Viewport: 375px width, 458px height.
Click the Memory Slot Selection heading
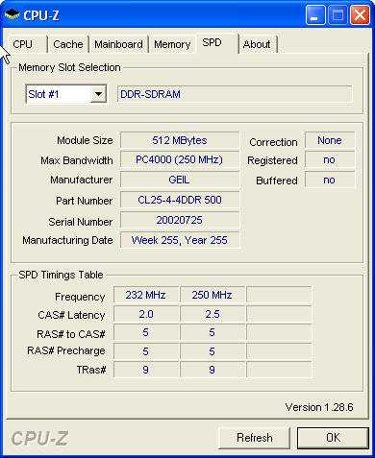(x=69, y=67)
